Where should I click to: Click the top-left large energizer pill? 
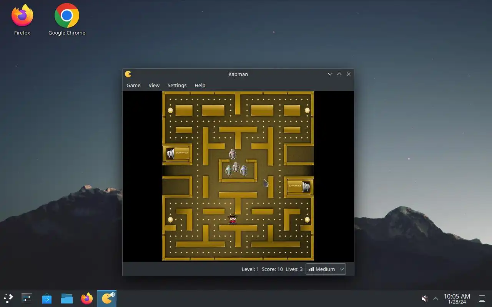pyautogui.click(x=170, y=111)
